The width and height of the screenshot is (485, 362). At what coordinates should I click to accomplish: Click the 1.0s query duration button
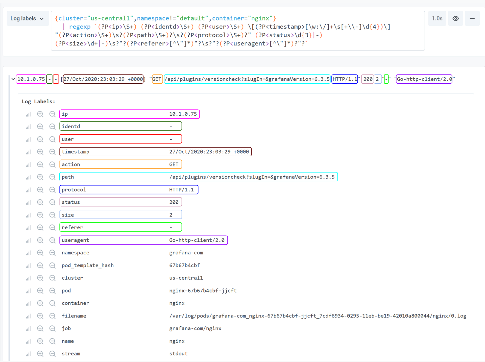[x=437, y=18]
